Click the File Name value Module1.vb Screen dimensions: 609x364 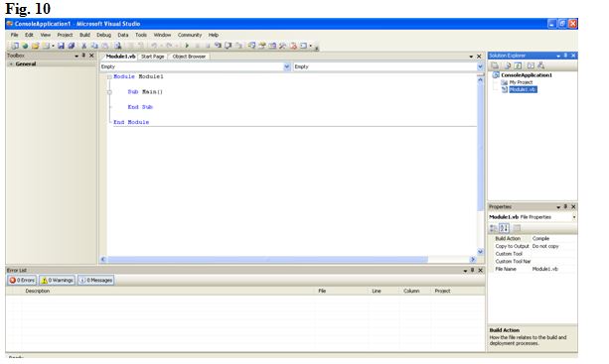544,269
